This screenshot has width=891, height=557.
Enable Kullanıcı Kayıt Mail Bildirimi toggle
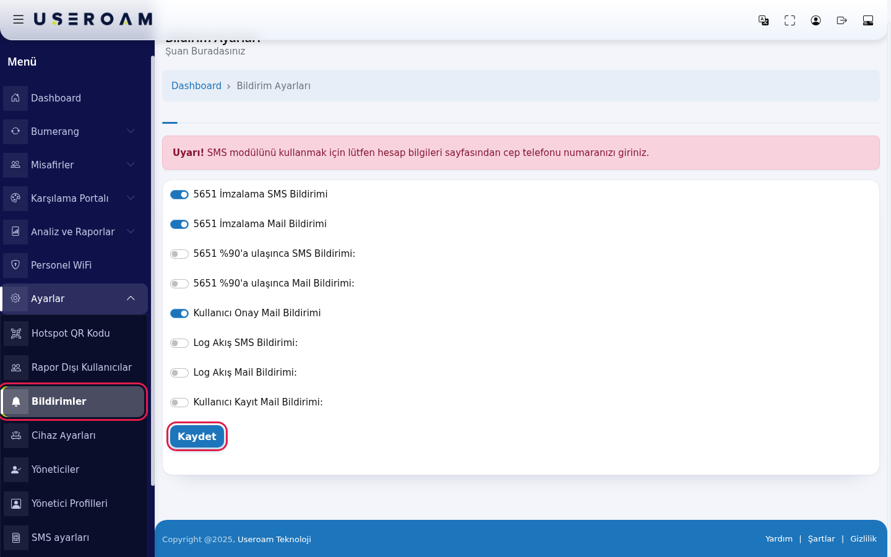(179, 403)
